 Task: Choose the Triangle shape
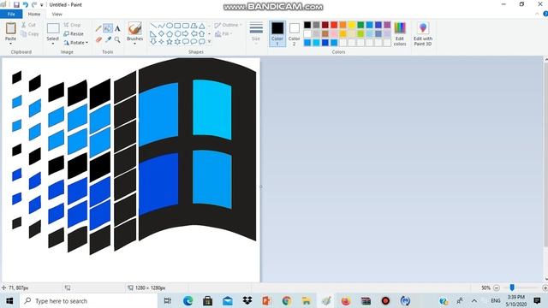click(202, 26)
